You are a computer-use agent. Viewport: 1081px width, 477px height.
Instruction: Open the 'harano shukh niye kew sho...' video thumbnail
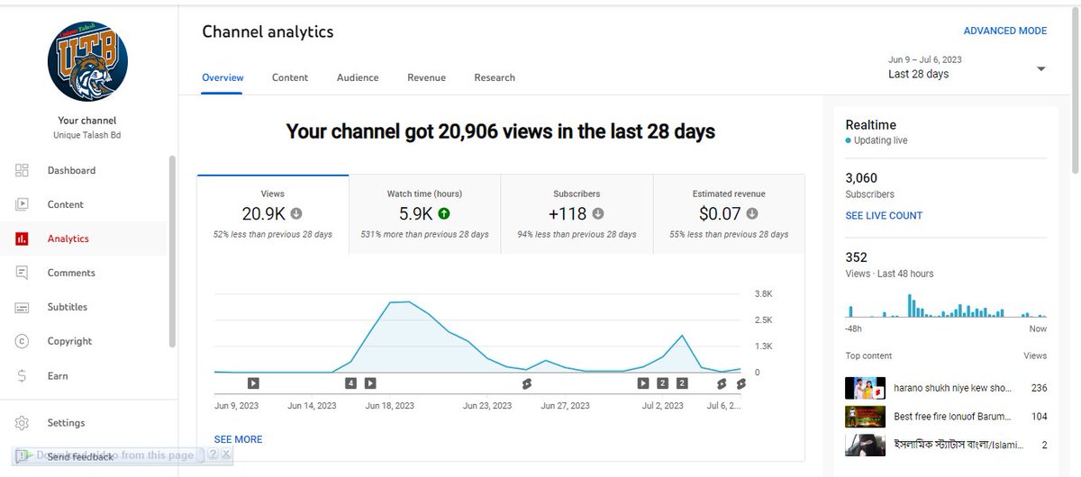click(x=865, y=388)
